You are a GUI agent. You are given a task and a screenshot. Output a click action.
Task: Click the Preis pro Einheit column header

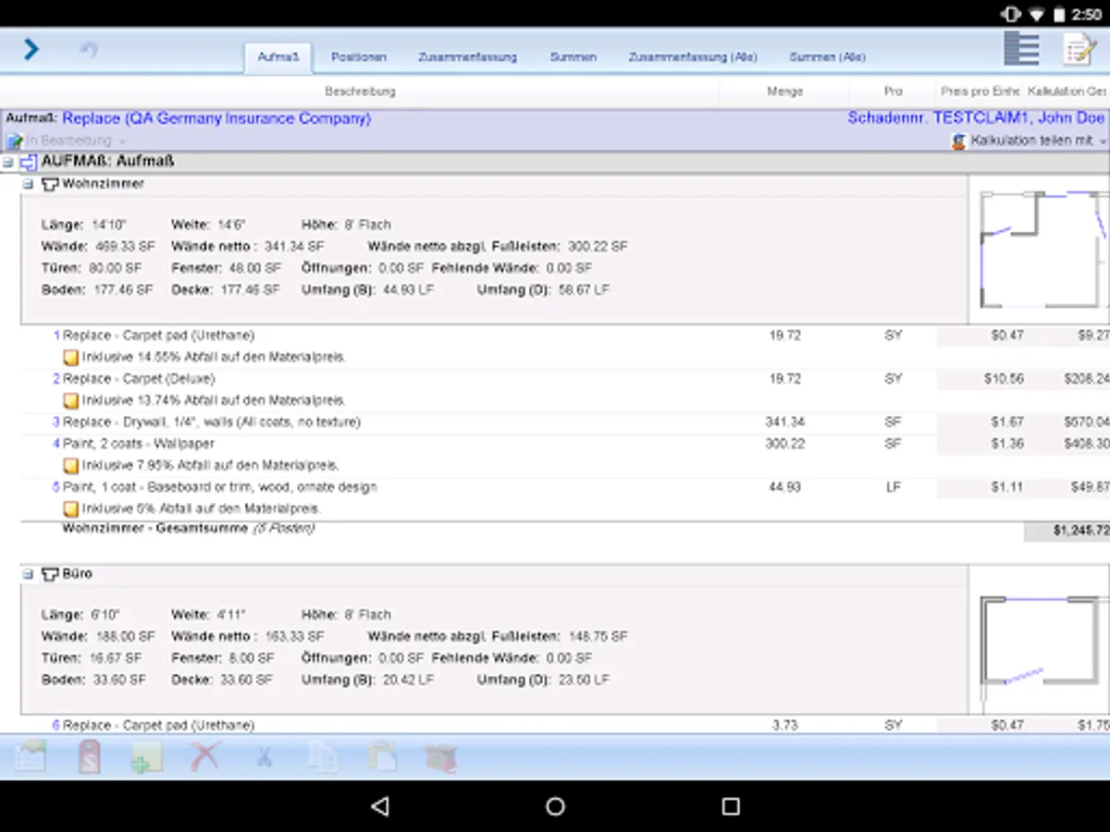pyautogui.click(x=980, y=92)
